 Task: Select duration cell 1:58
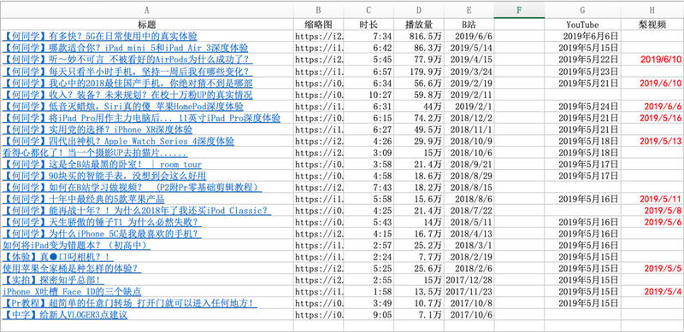click(369, 292)
